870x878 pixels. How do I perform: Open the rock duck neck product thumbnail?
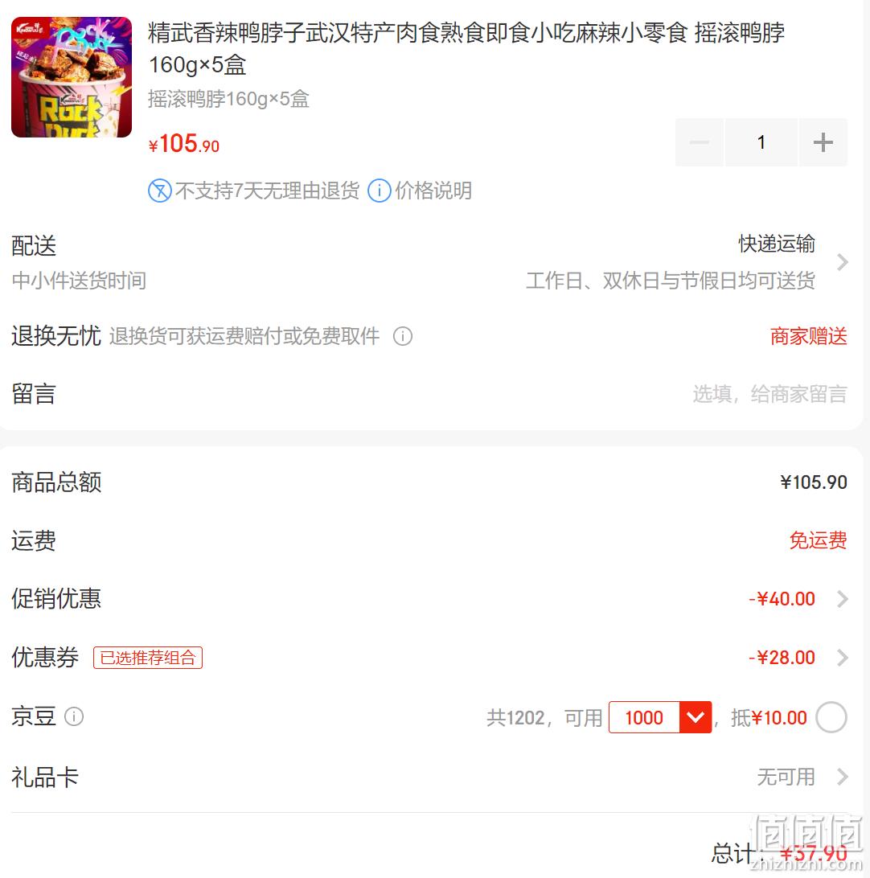click(72, 77)
